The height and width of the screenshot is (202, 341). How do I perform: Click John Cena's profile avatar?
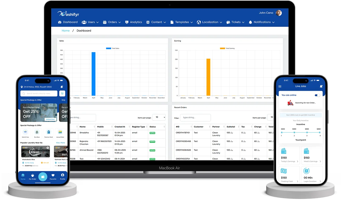(x=279, y=13)
